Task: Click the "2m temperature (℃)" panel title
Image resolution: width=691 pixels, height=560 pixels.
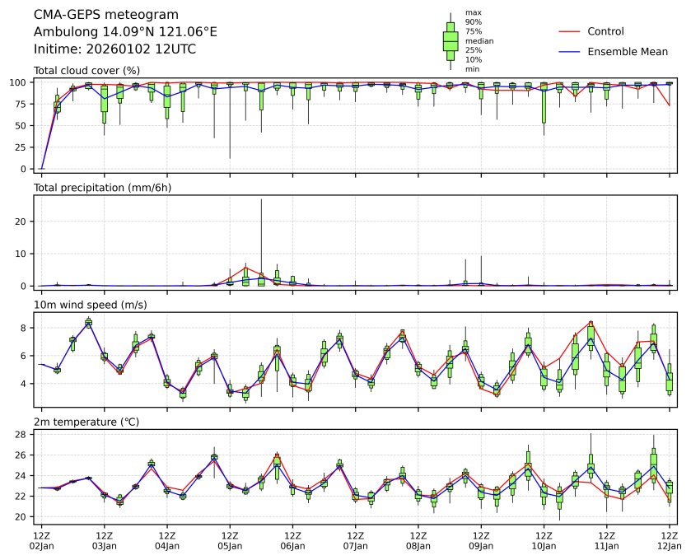Action: (x=86, y=422)
